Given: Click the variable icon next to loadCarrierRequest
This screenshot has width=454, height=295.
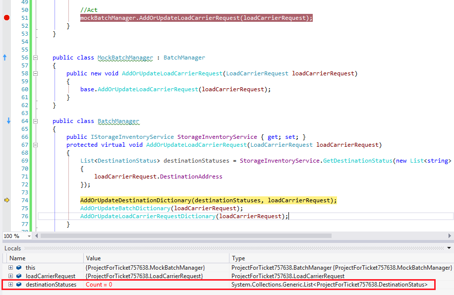Looking at the screenshot, I should point(19,276).
